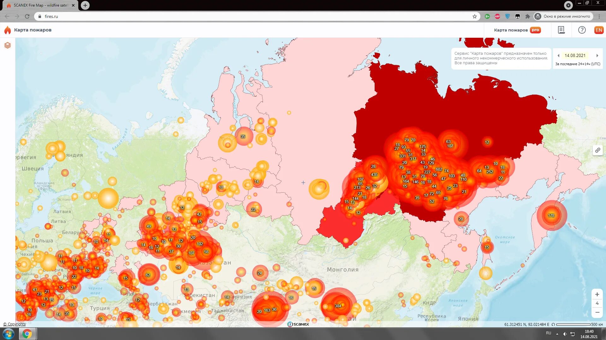Zoom in on the map

[597, 294]
